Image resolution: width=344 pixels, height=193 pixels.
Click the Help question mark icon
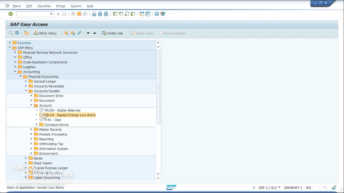click(157, 14)
